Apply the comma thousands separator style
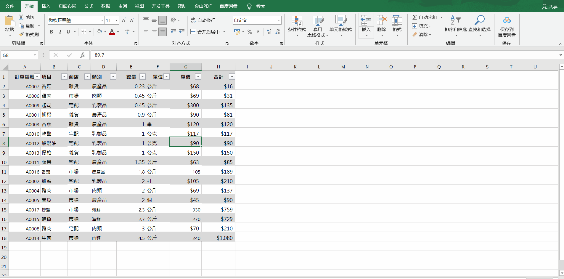Screen dimensions: 564x279 pos(258,32)
